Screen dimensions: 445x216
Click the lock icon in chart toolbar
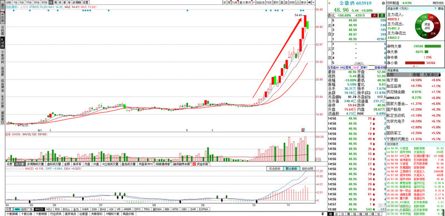pos(298,2)
